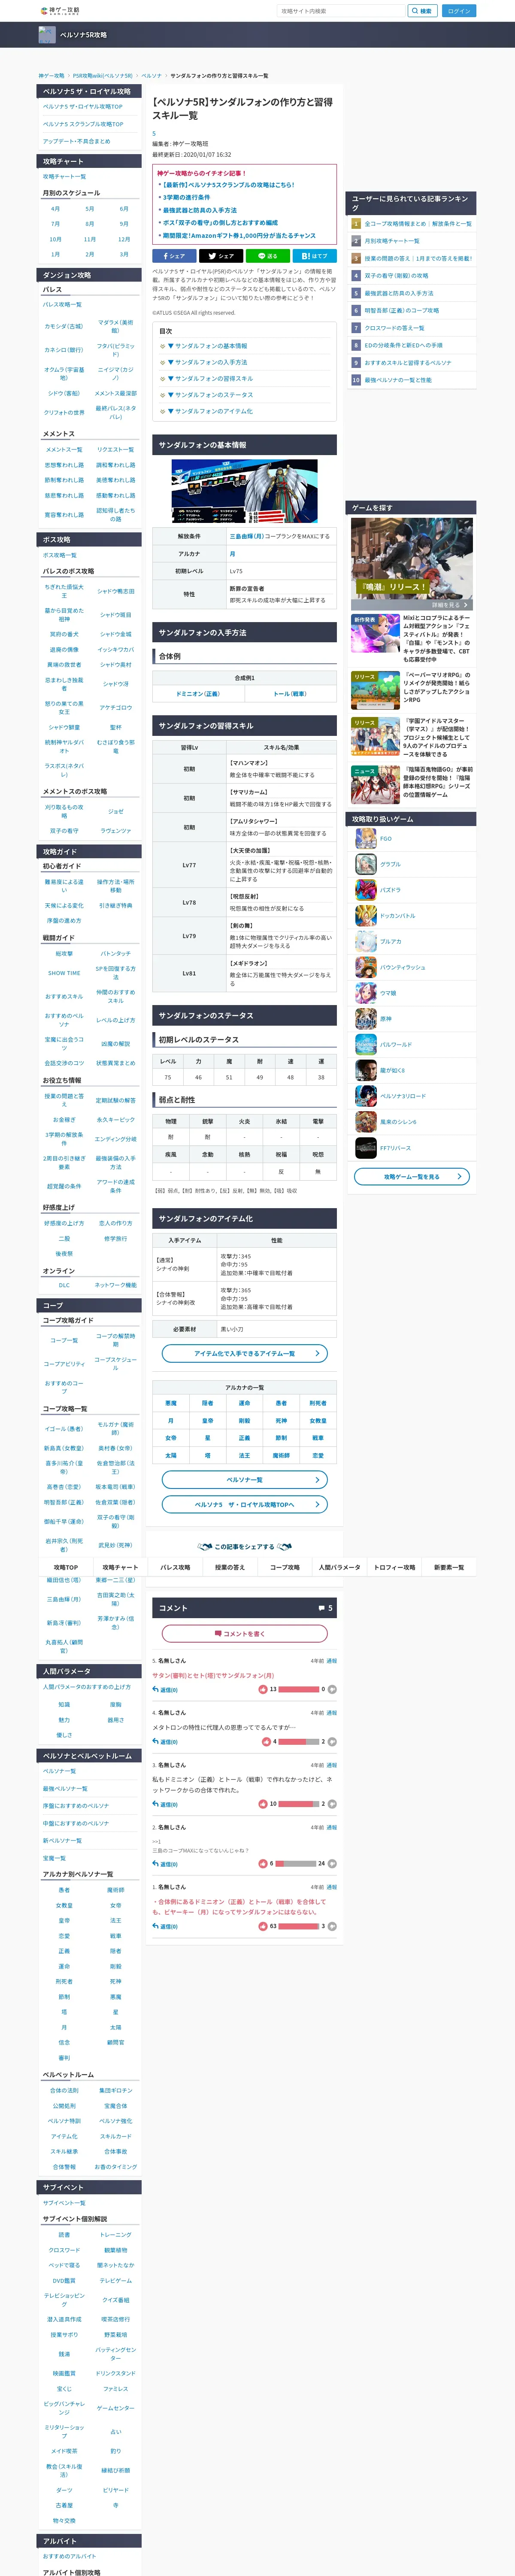The width and height of the screenshot is (515, 2576).
Task: Open sidebar link ペルソナ5 ザ・ロイヤル攻略TOP
Action: tap(82, 106)
